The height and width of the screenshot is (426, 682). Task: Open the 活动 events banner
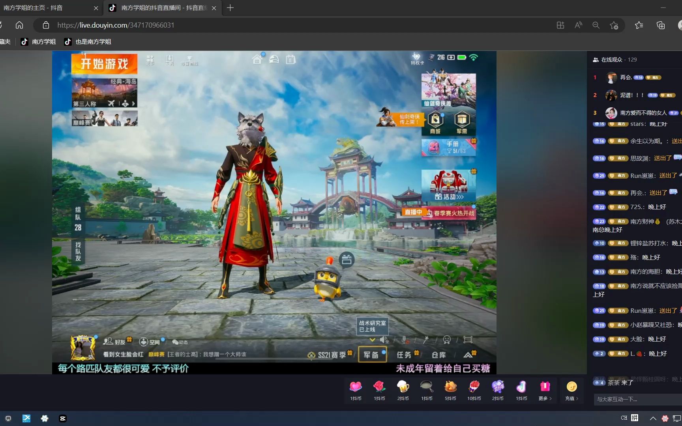(448, 185)
